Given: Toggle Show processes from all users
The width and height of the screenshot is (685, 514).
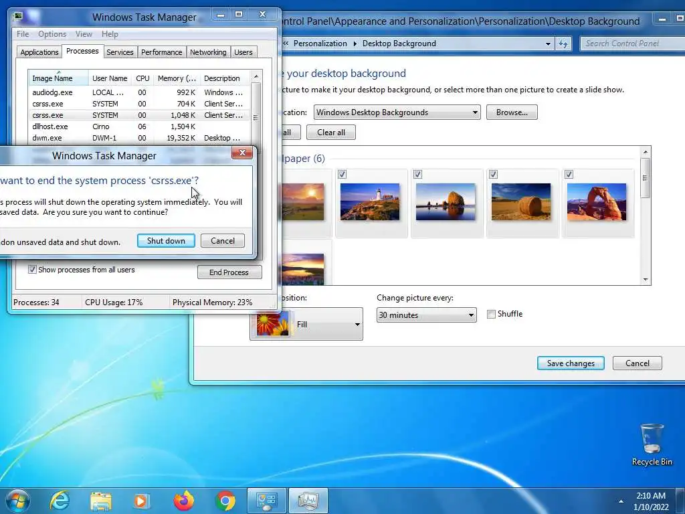Looking at the screenshot, I should (32, 269).
